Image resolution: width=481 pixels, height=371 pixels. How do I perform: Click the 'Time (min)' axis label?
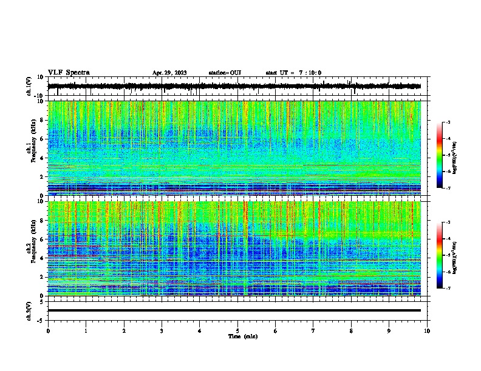[x=243, y=336]
